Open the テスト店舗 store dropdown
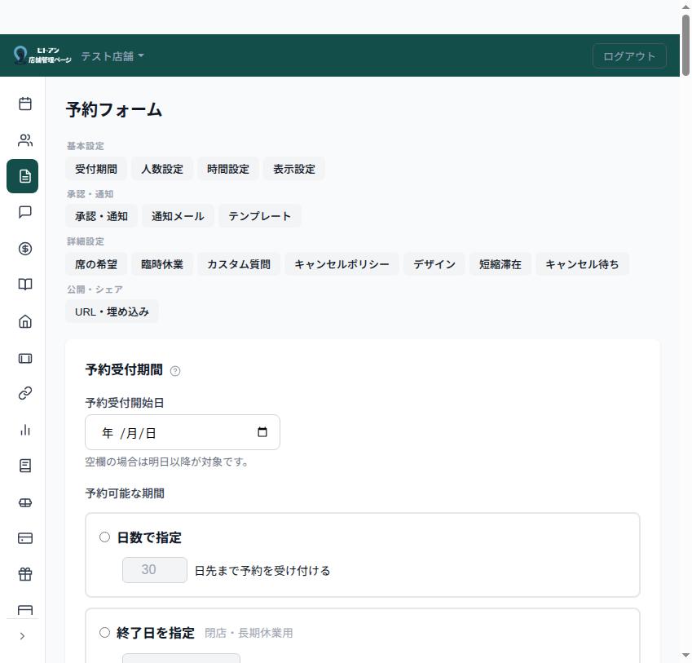The height and width of the screenshot is (663, 692). (112, 56)
